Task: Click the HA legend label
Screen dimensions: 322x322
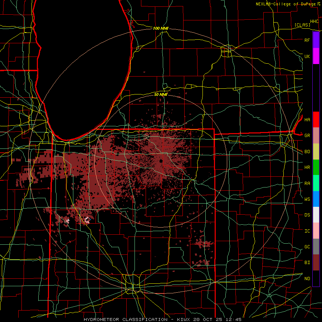Action: point(307,119)
